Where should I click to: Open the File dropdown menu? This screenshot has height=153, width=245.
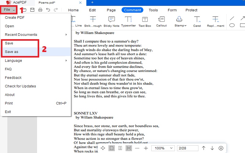pos(9,10)
